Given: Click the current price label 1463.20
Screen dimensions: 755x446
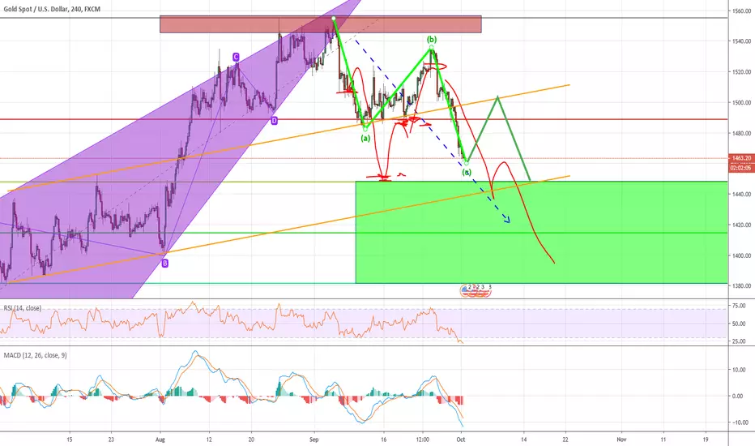Looking at the screenshot, I should point(741,158).
